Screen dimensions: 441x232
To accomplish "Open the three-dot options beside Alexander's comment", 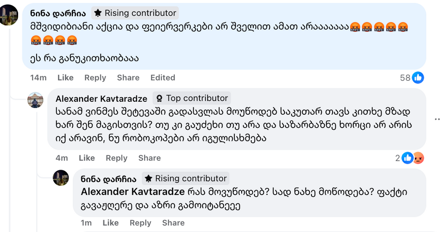I will tap(437, 119).
